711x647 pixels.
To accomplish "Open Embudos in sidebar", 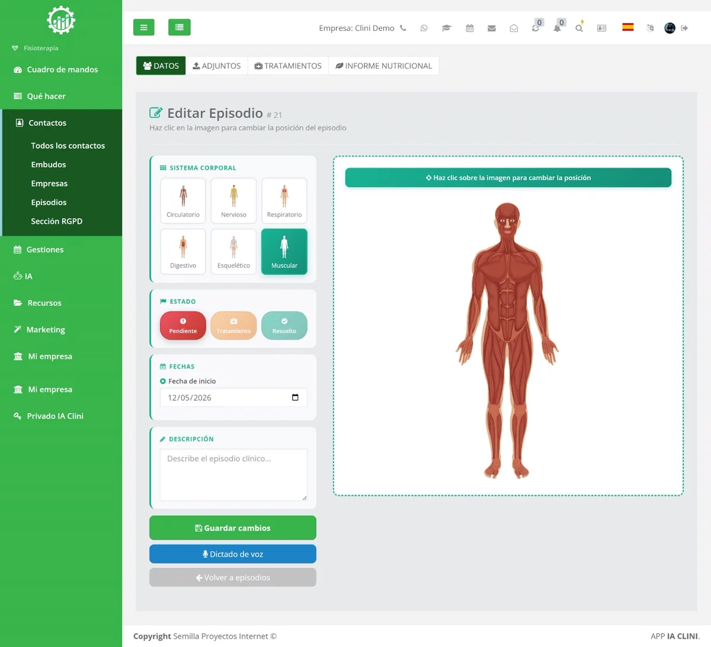I will tap(49, 165).
